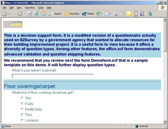
Task: Click the page icon beside Done
Action: click(x=3, y=126)
